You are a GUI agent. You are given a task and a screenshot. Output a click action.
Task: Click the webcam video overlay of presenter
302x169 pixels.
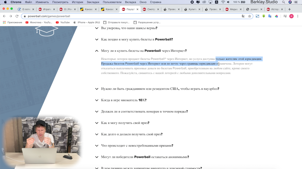pos(42,143)
